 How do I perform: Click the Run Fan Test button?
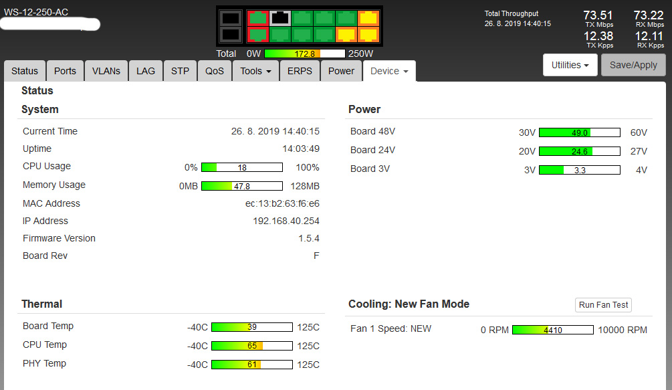(x=603, y=305)
